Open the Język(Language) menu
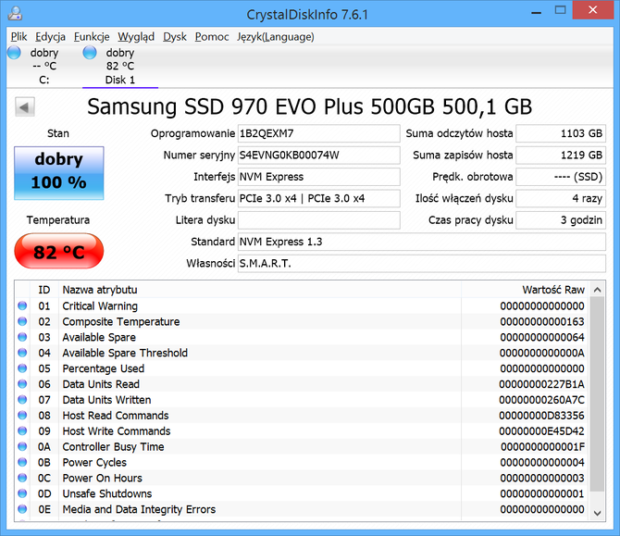The width and height of the screenshot is (620, 536). pos(276,37)
